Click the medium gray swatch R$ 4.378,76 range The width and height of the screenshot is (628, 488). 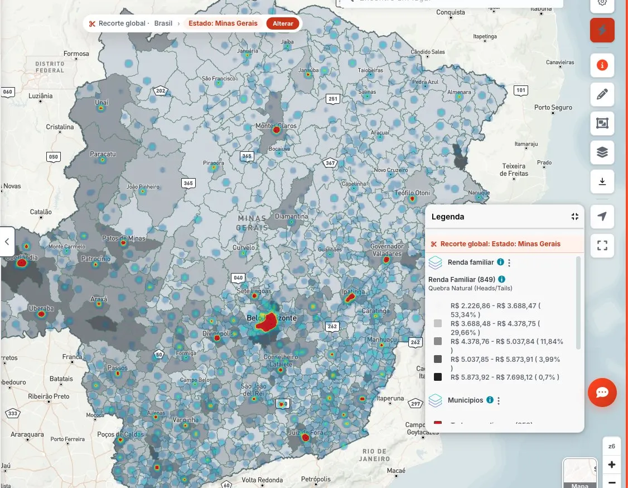[x=438, y=341]
